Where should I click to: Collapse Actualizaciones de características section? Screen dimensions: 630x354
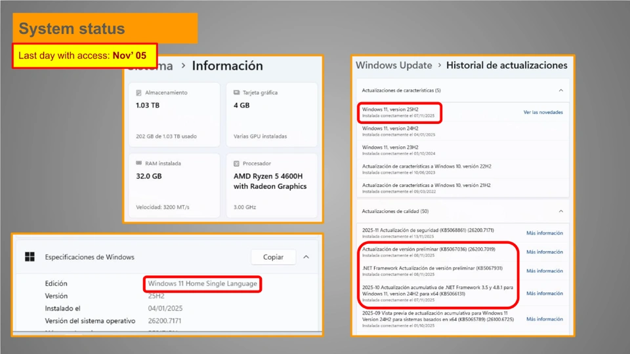tap(561, 90)
